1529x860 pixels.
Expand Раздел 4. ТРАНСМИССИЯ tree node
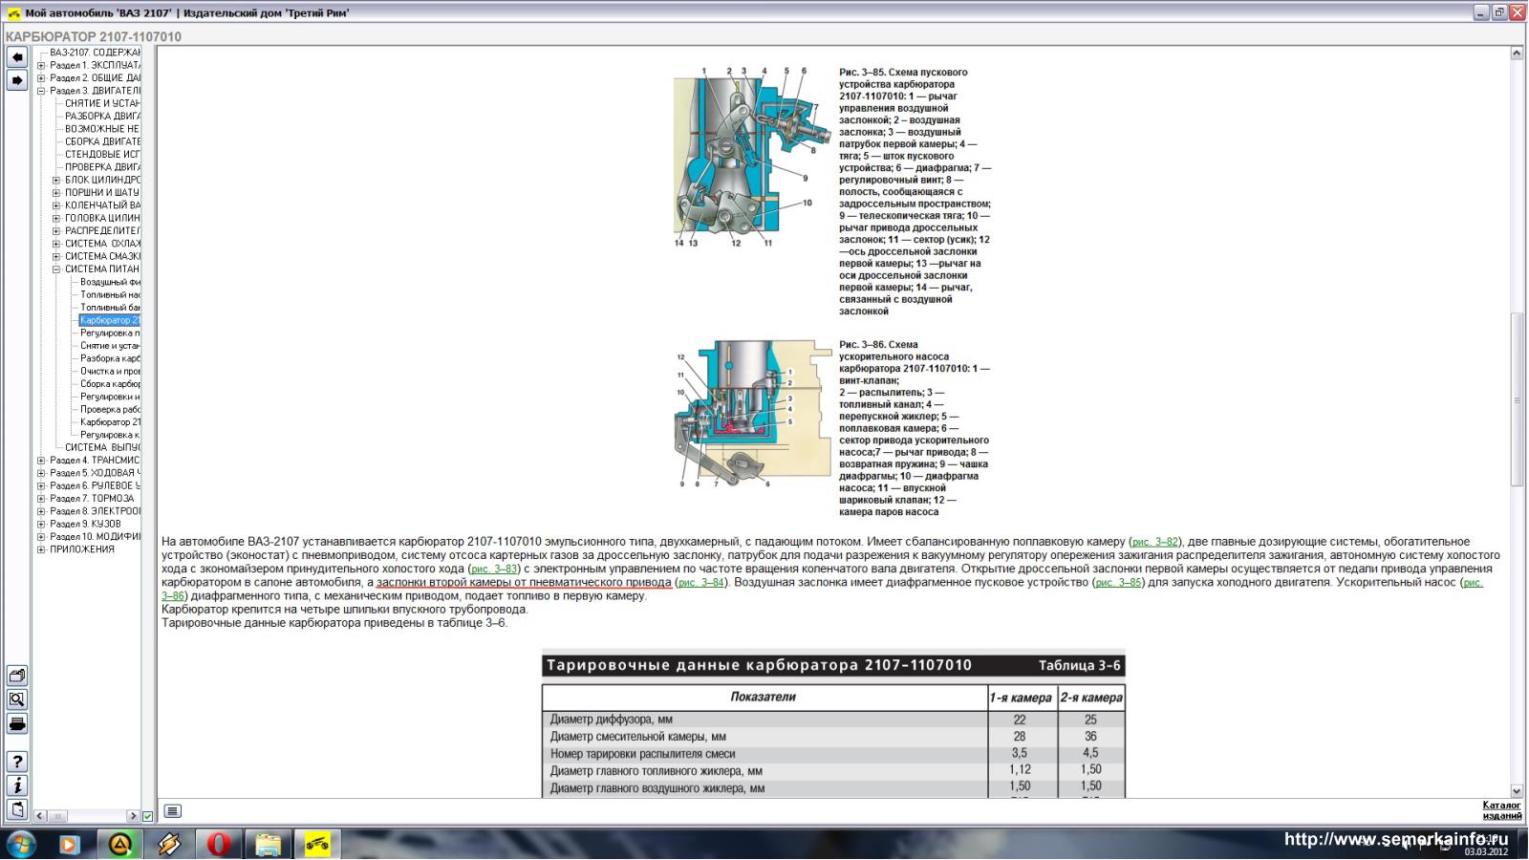[x=41, y=461]
